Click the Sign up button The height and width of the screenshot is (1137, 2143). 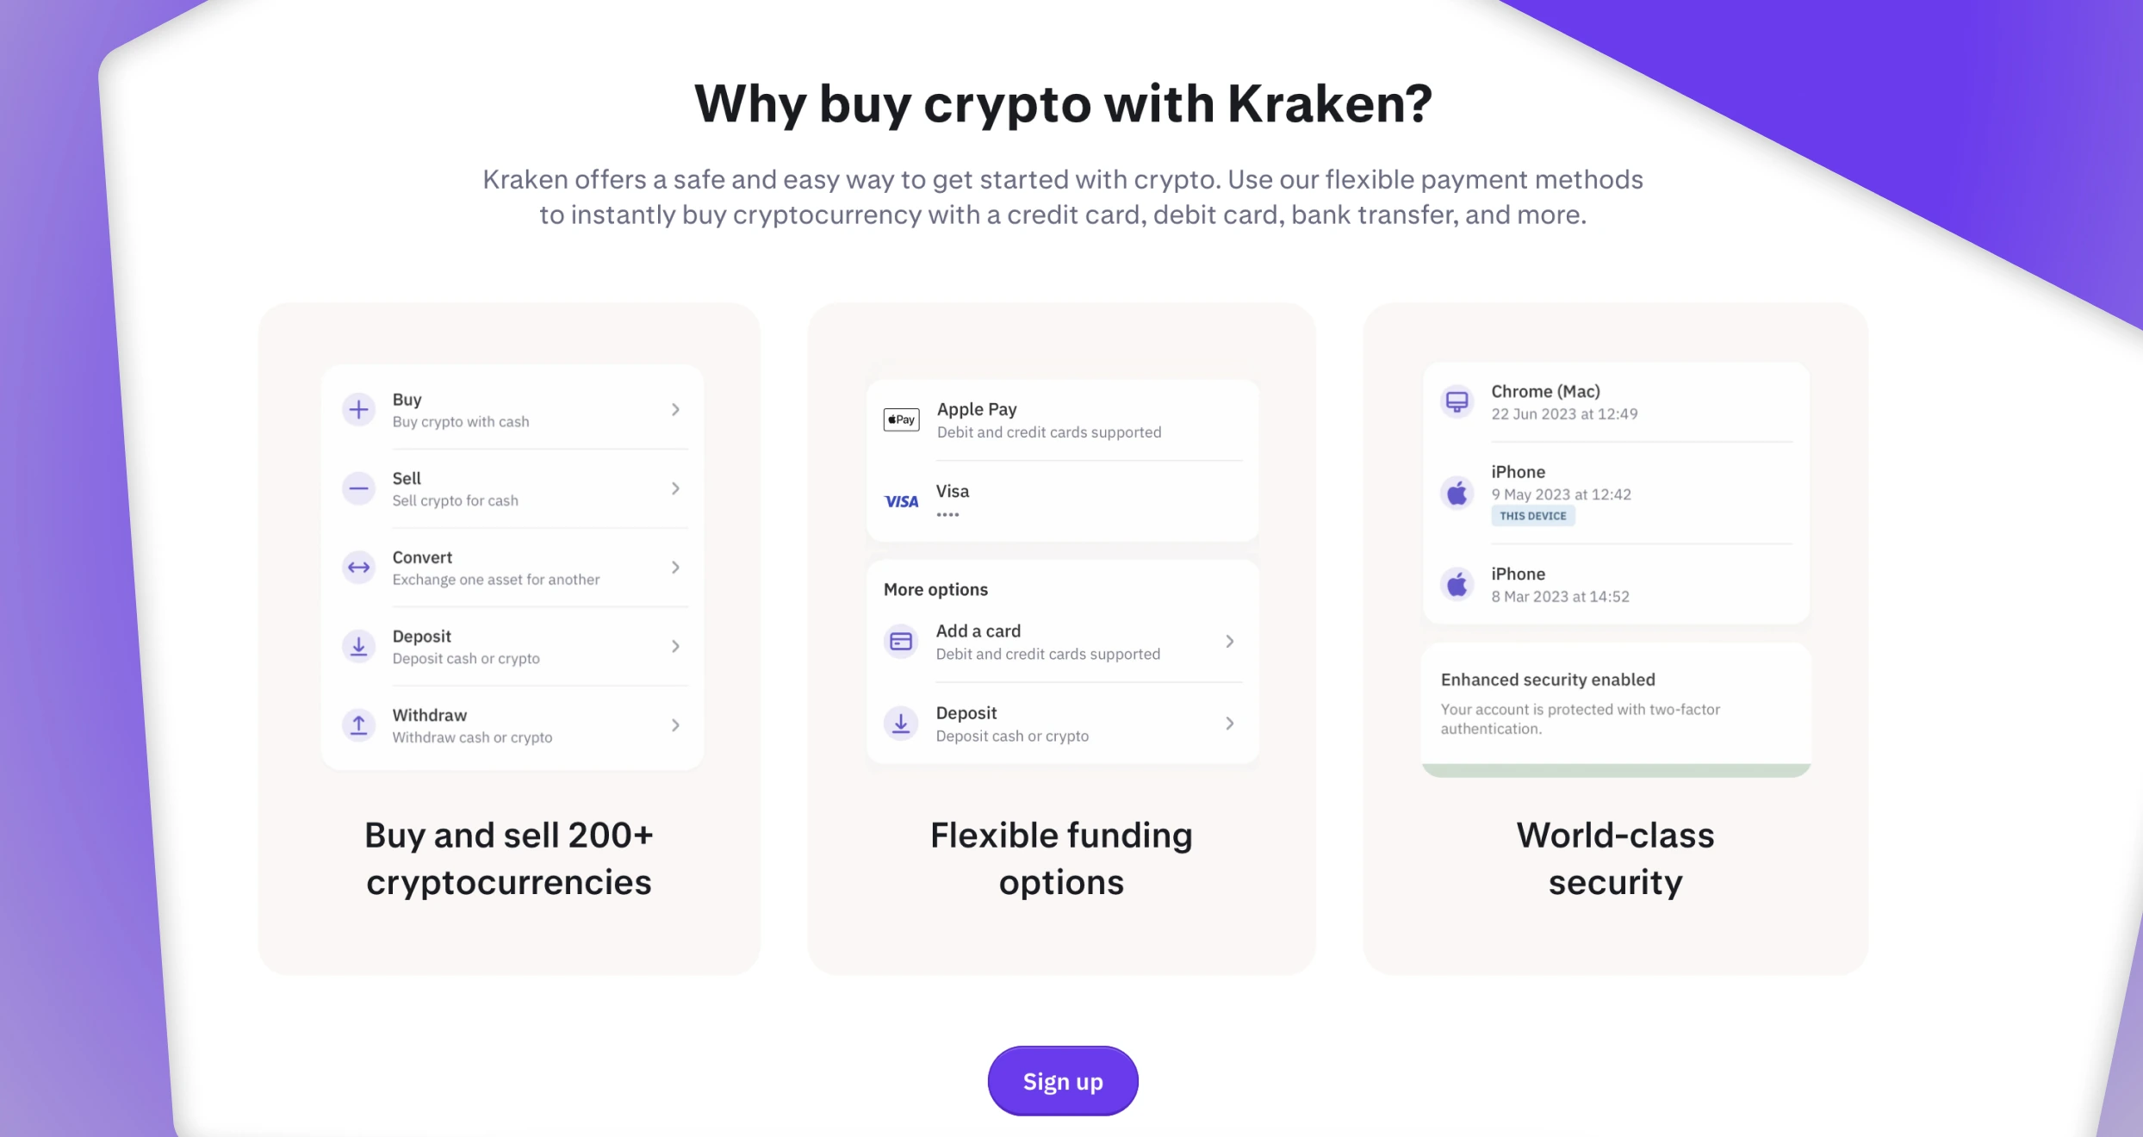click(1061, 1080)
